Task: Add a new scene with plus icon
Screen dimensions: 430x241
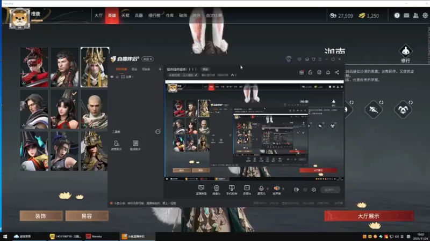Action: [160, 69]
